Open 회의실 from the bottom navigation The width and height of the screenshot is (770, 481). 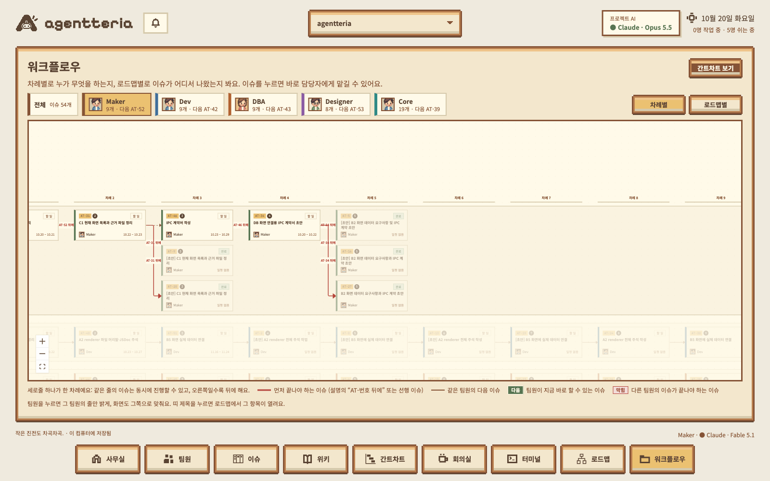454,459
